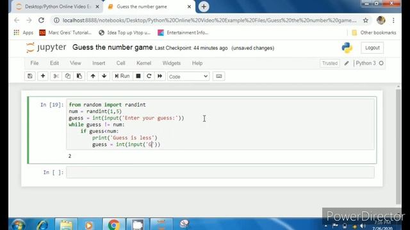Screen dimensions: 410x230
Task: Run the selected cell
Action: pos(122,76)
